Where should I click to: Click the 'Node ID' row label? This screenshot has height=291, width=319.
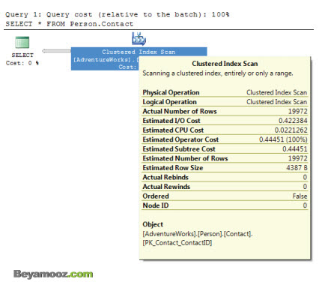pyautogui.click(x=156, y=205)
